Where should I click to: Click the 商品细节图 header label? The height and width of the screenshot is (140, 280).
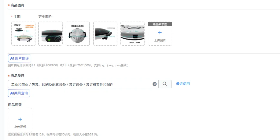click(160, 24)
